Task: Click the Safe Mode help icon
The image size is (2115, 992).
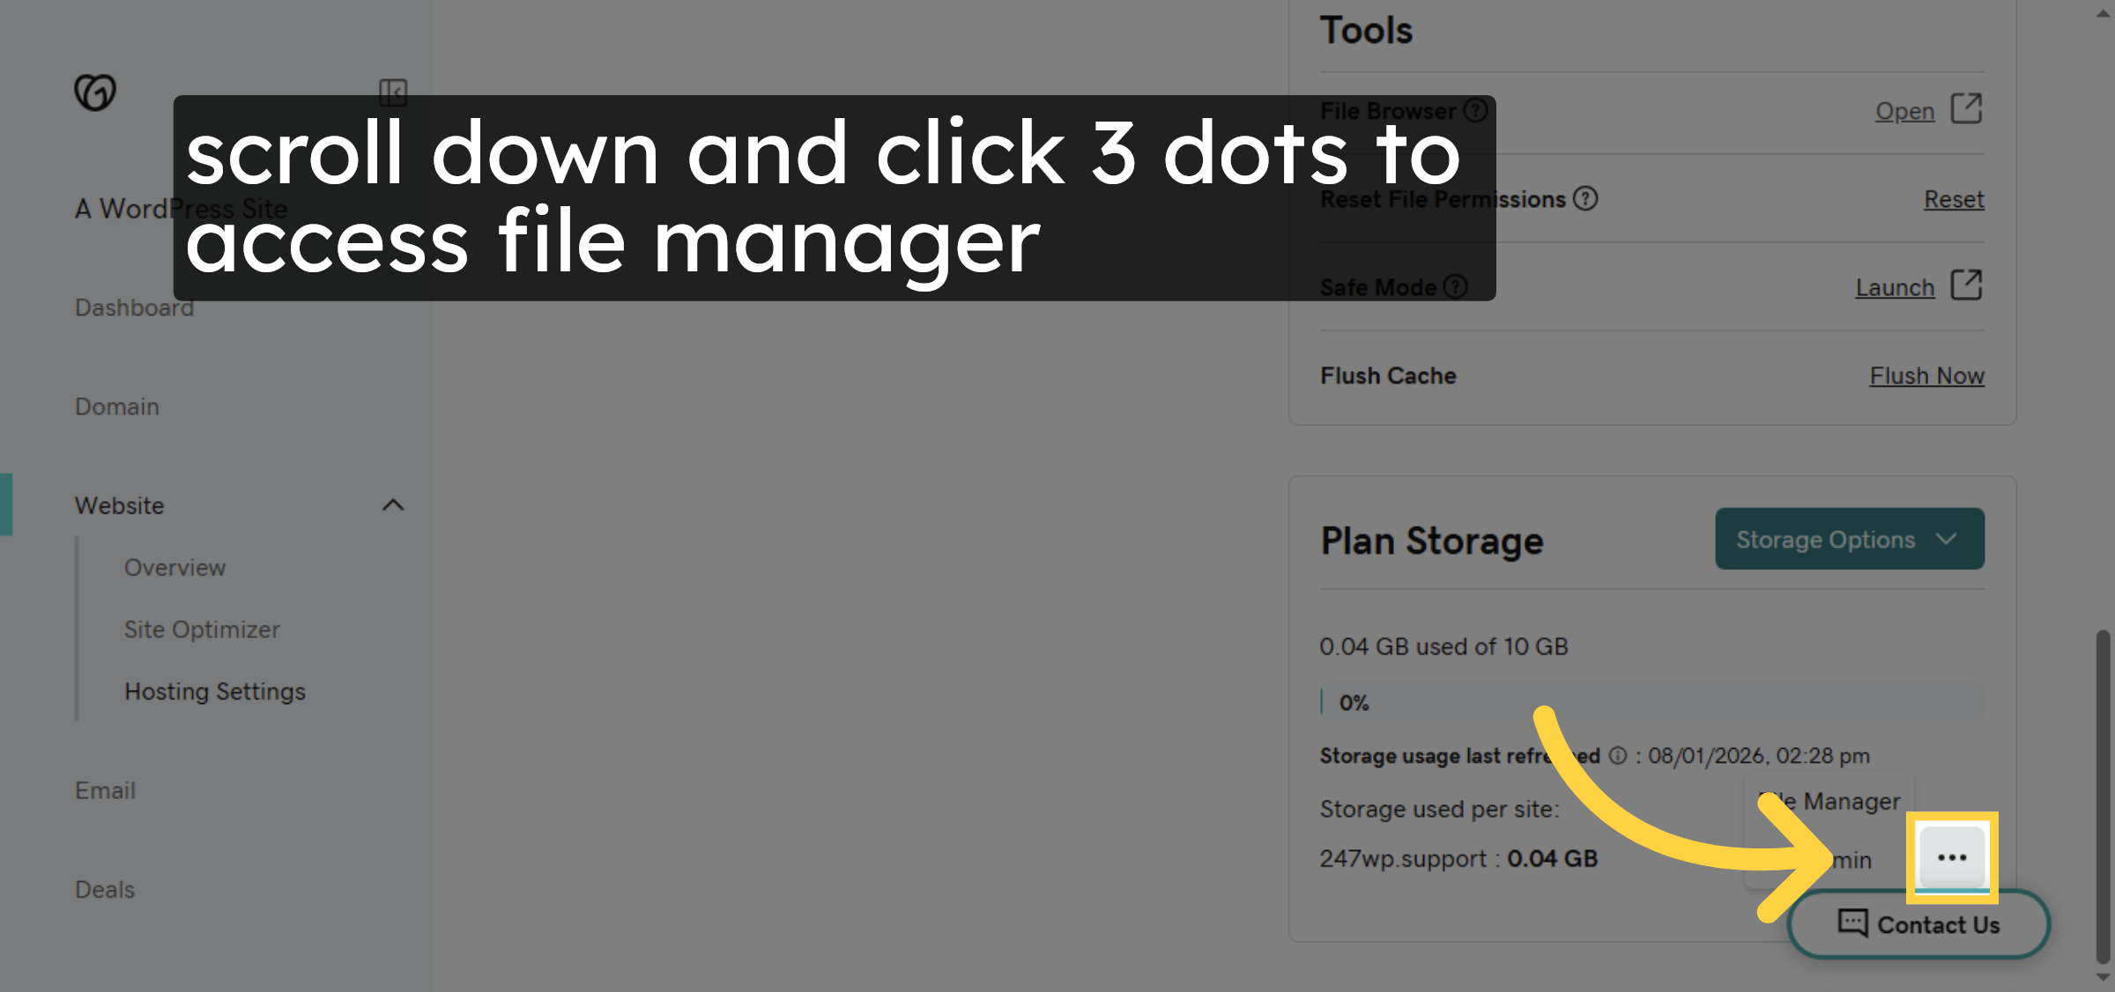Action: [1455, 286]
